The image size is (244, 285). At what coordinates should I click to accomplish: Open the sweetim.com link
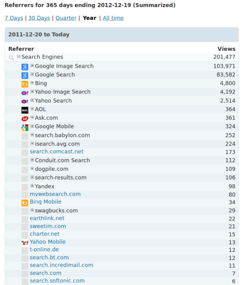[x=48, y=226]
